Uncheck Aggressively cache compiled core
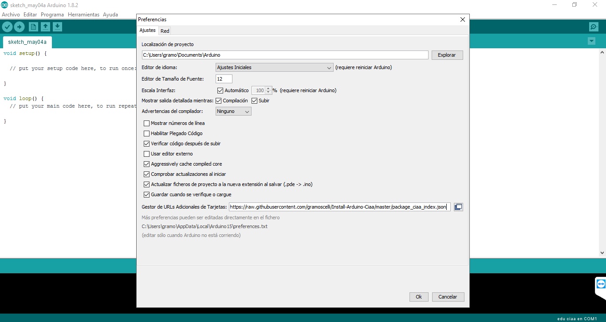 (146, 164)
